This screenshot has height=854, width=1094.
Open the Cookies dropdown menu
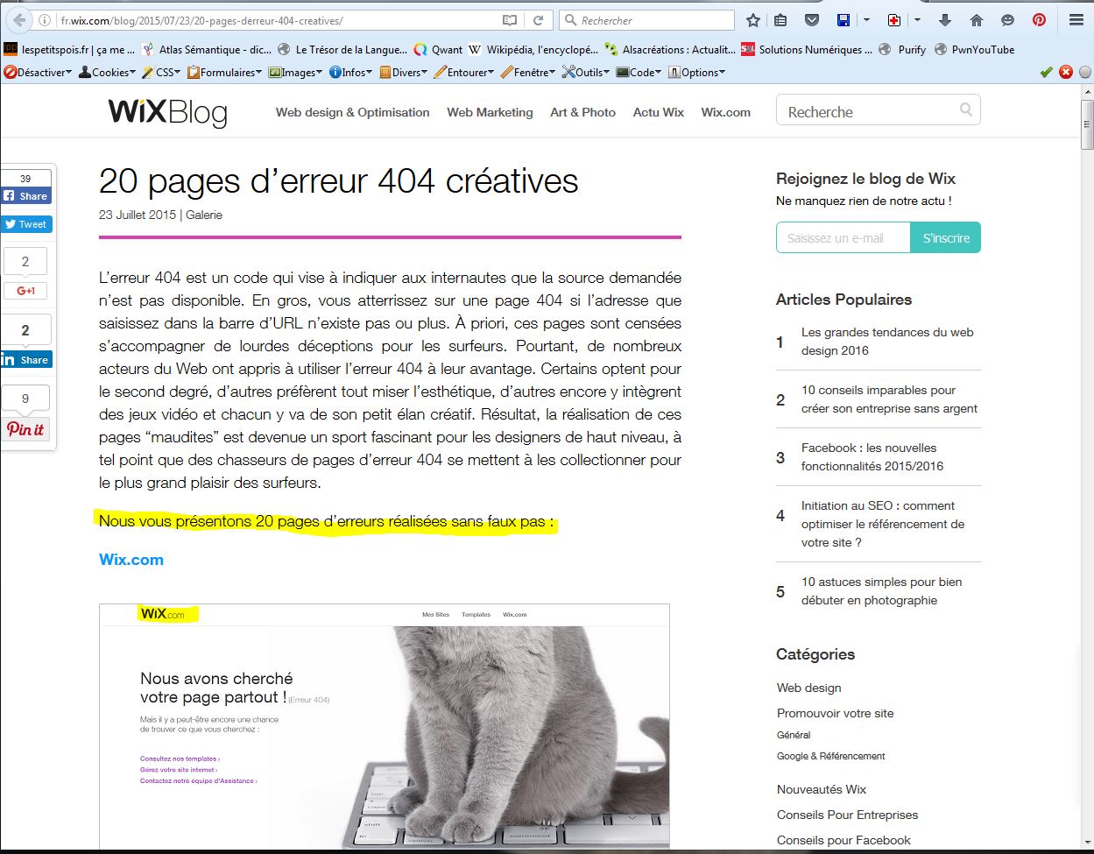click(x=108, y=73)
